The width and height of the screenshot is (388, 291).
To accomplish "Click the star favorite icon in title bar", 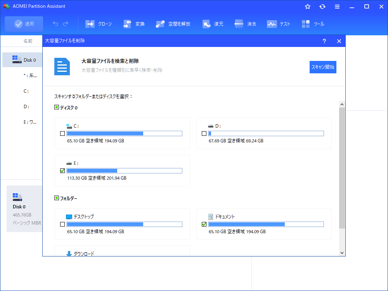I will point(308,7).
